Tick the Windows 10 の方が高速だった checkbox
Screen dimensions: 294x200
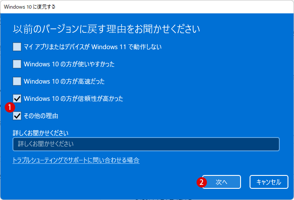pos(17,81)
